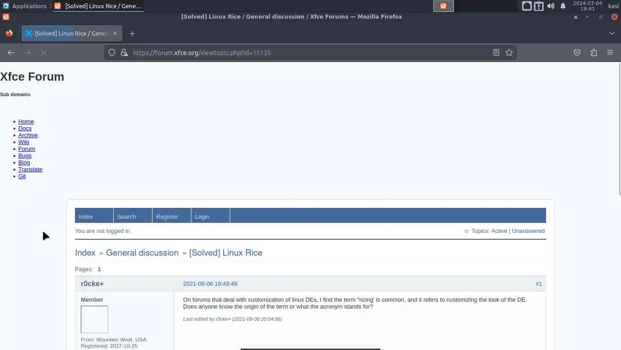Open the notifications bell icon

pos(563,6)
